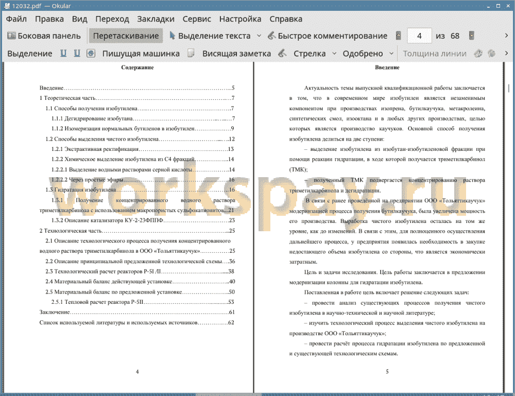This screenshot has width=515, height=396.
Task: Open the Закладки menu
Action: [156, 19]
